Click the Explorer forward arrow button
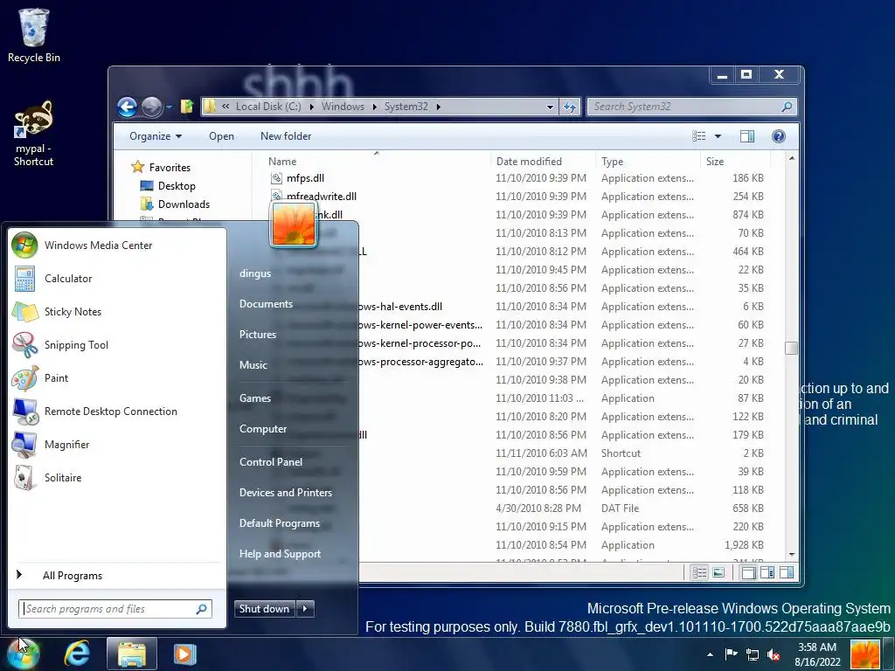 click(x=151, y=107)
